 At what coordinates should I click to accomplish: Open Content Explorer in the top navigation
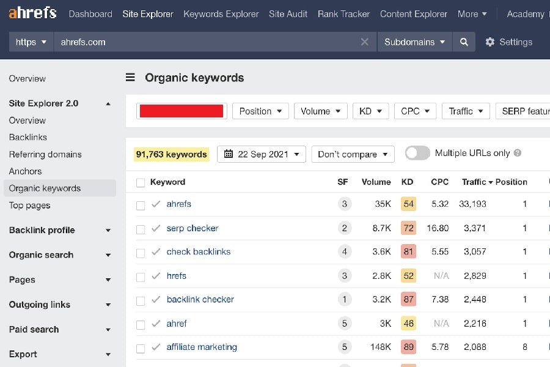[x=414, y=14]
